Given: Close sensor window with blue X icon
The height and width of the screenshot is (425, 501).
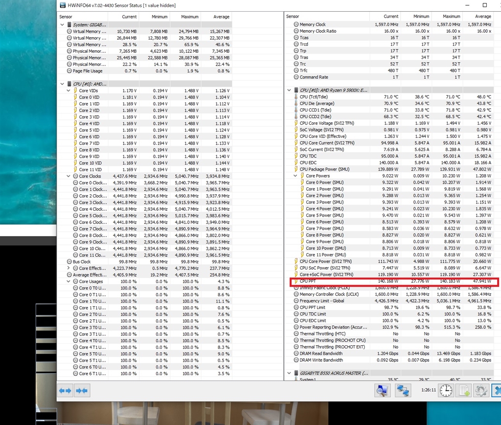Looking at the screenshot, I should click(x=497, y=390).
